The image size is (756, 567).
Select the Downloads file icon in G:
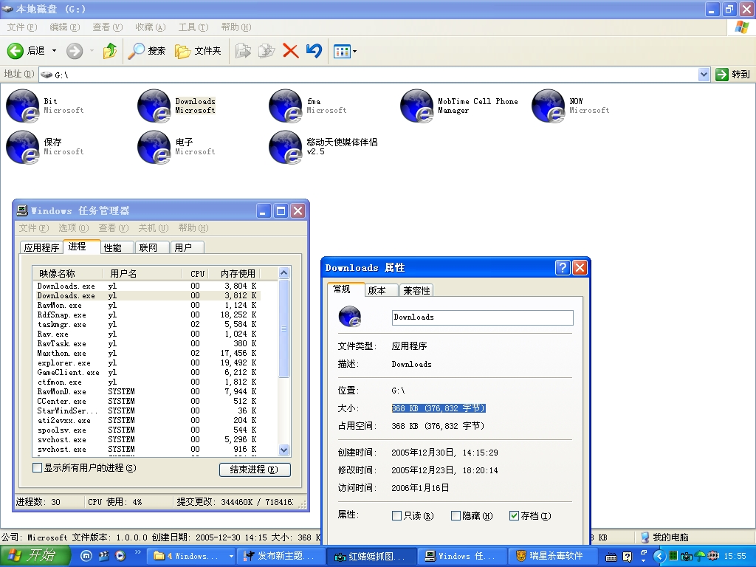[x=154, y=106]
